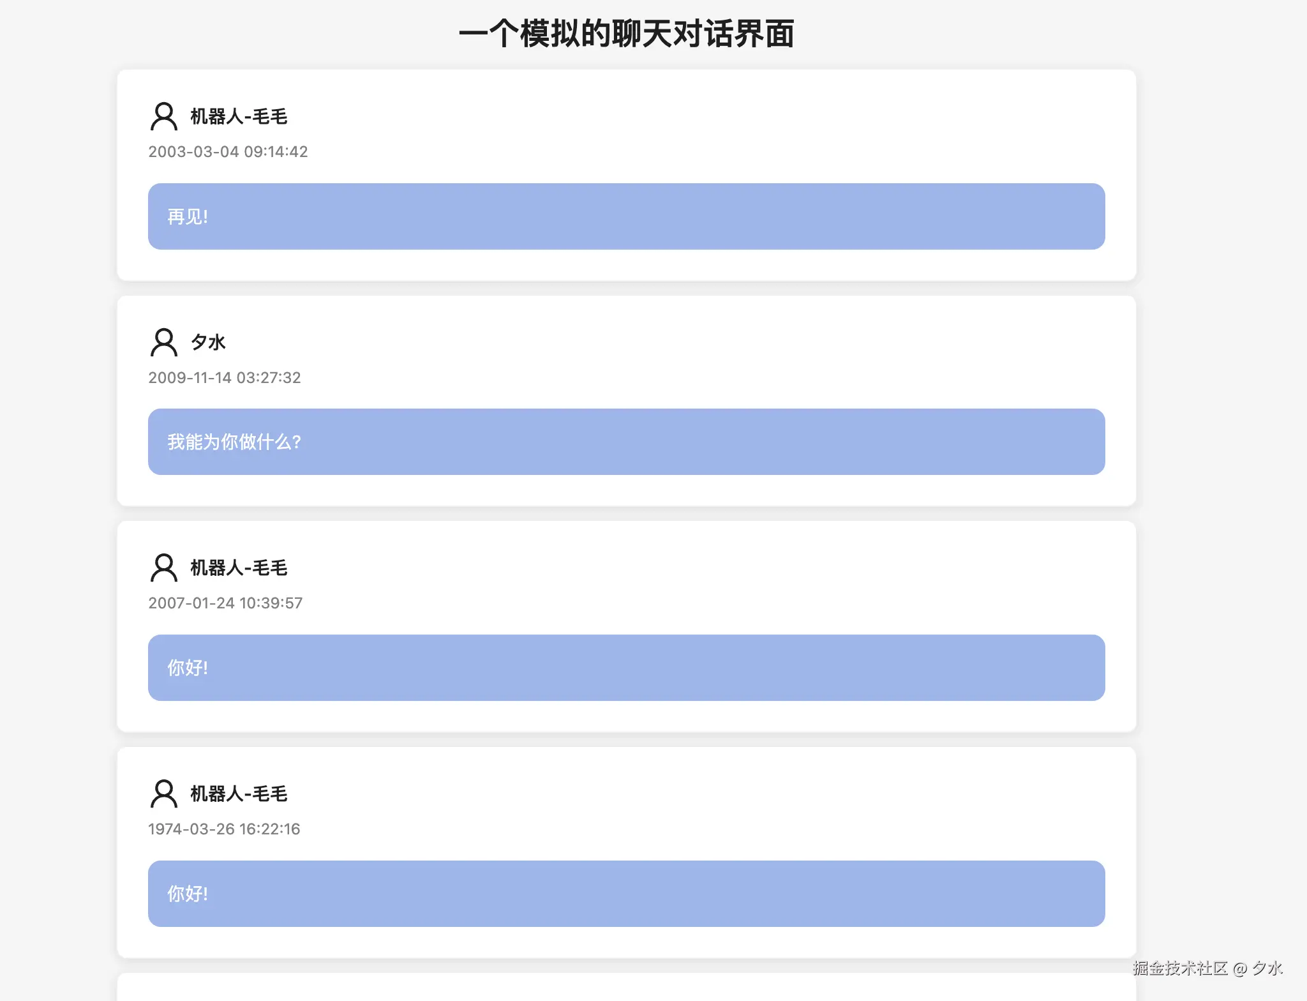1307x1001 pixels.
Task: Select the message bubble saying 再见!
Action: point(625,216)
